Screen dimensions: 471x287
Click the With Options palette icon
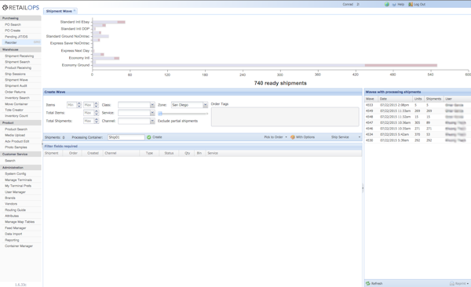click(293, 137)
